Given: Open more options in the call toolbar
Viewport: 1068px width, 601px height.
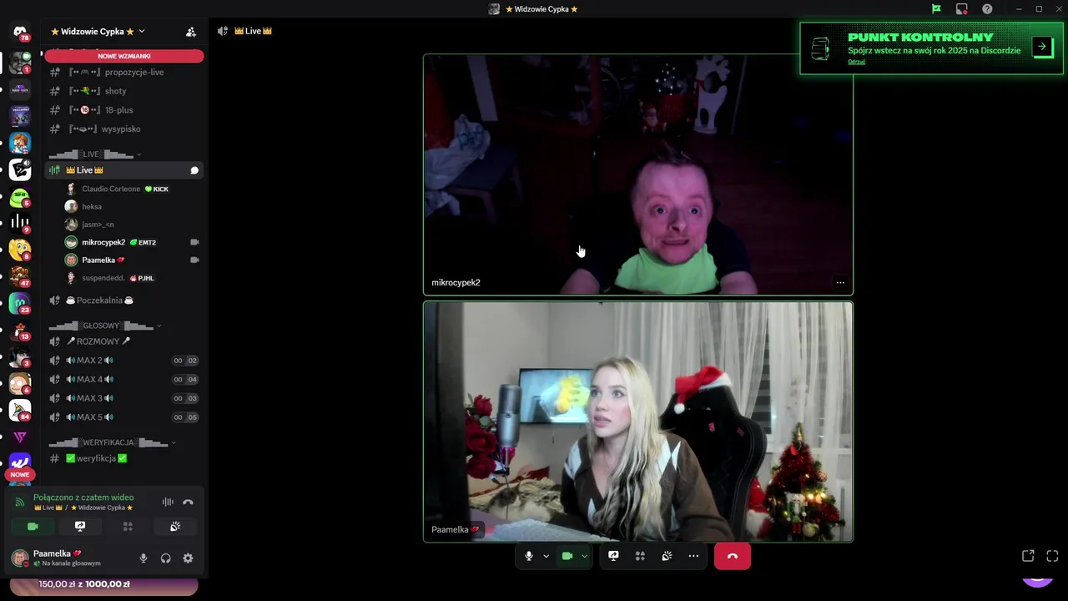Looking at the screenshot, I should tap(693, 556).
